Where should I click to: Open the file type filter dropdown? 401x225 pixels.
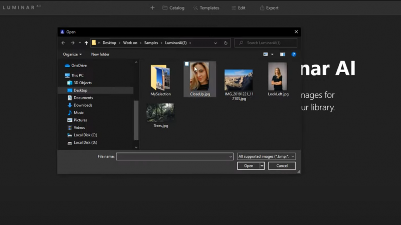pyautogui.click(x=266, y=156)
